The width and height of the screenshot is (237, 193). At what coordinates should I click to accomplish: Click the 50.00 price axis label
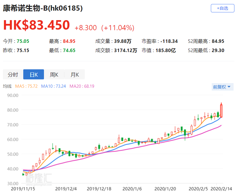click(x=13, y=154)
